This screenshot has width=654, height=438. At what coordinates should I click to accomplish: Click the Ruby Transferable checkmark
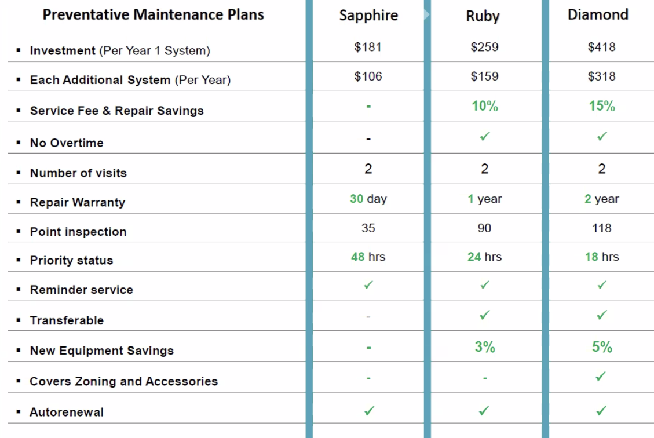[485, 315]
